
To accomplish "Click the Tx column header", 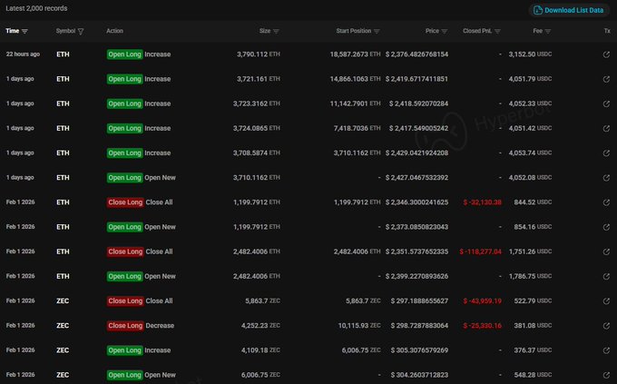I will (607, 31).
